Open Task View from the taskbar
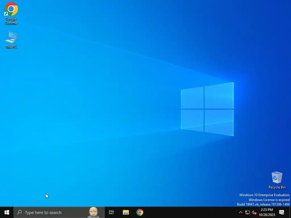 tap(111, 212)
